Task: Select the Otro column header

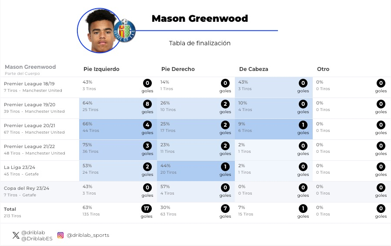Action: click(323, 69)
